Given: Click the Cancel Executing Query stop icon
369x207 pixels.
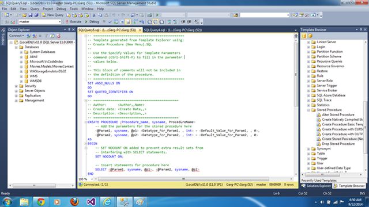Looking at the screenshot, I should coord(104,22).
